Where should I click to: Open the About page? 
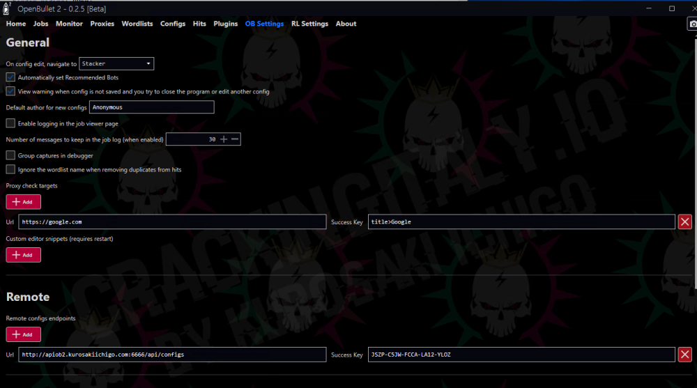pyautogui.click(x=346, y=24)
